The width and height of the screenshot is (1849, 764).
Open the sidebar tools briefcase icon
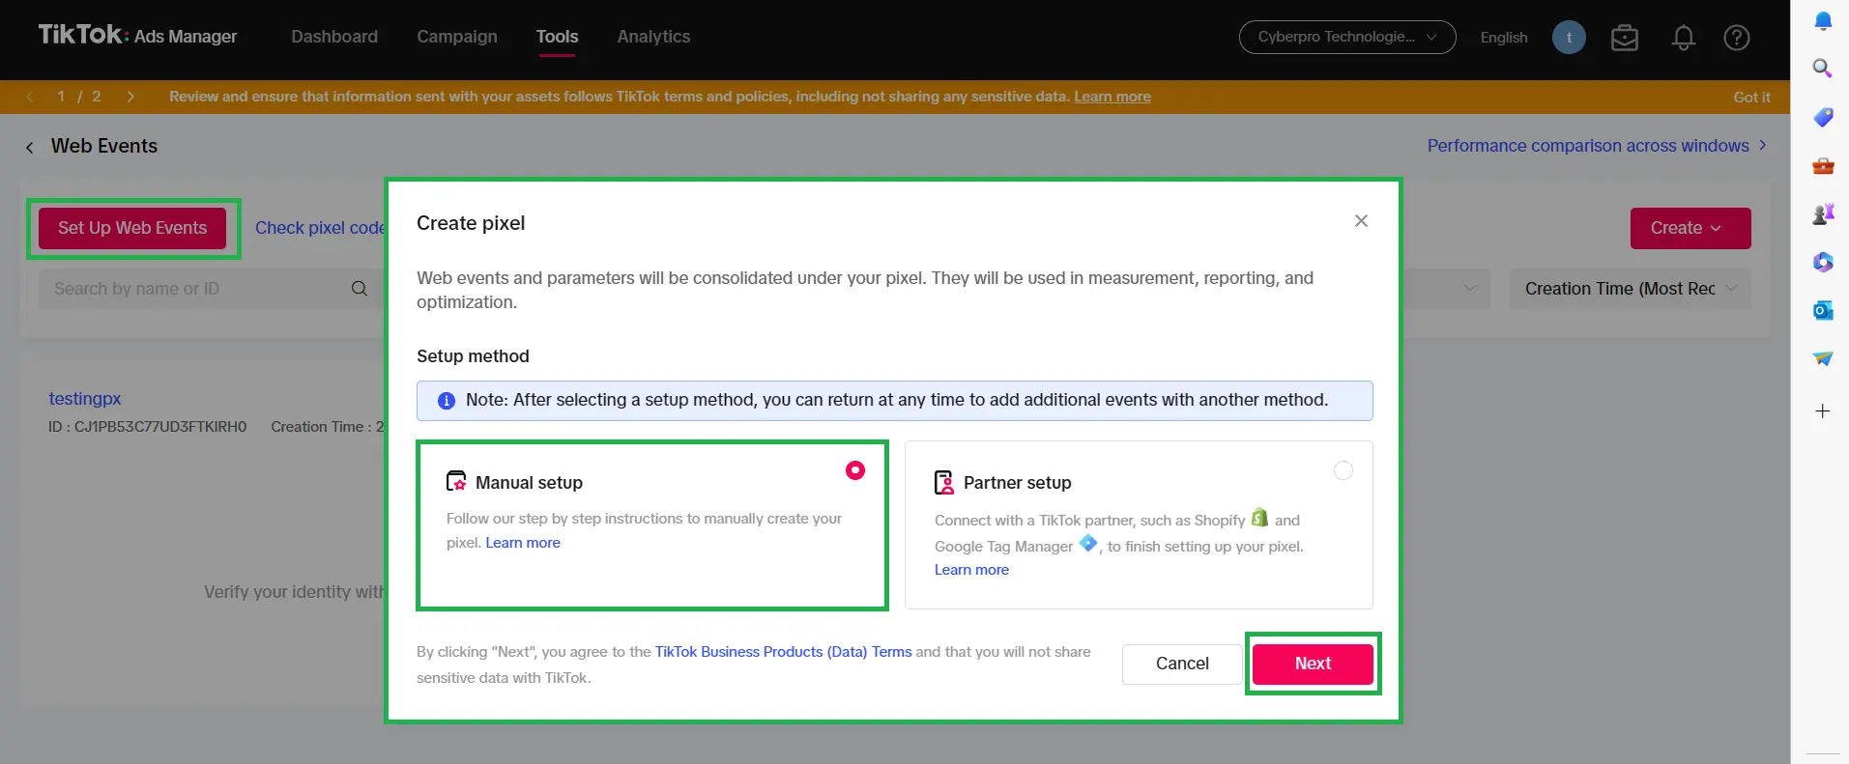(1823, 166)
